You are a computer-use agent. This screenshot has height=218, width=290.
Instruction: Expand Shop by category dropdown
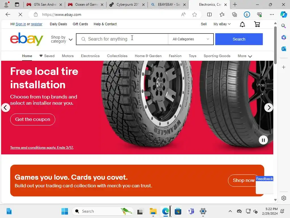tap(61, 39)
